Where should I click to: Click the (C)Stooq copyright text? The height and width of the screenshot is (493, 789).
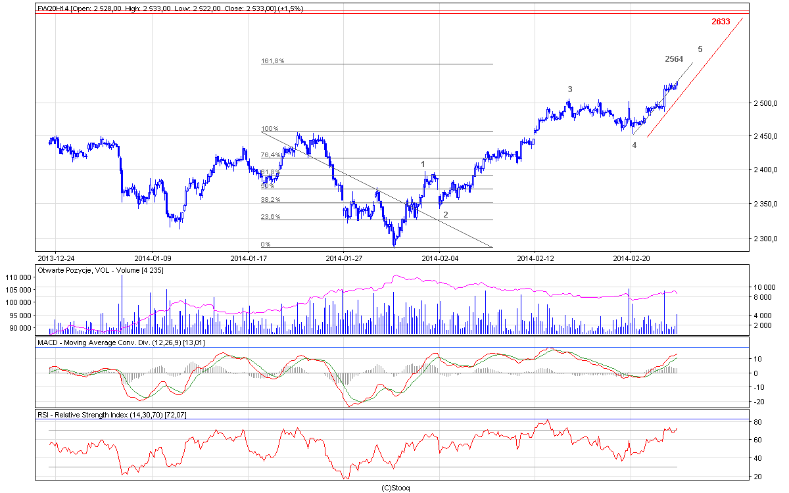tap(395, 488)
